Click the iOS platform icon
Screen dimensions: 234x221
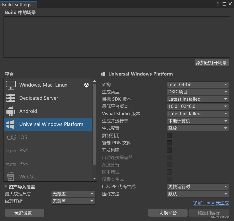click(11, 137)
